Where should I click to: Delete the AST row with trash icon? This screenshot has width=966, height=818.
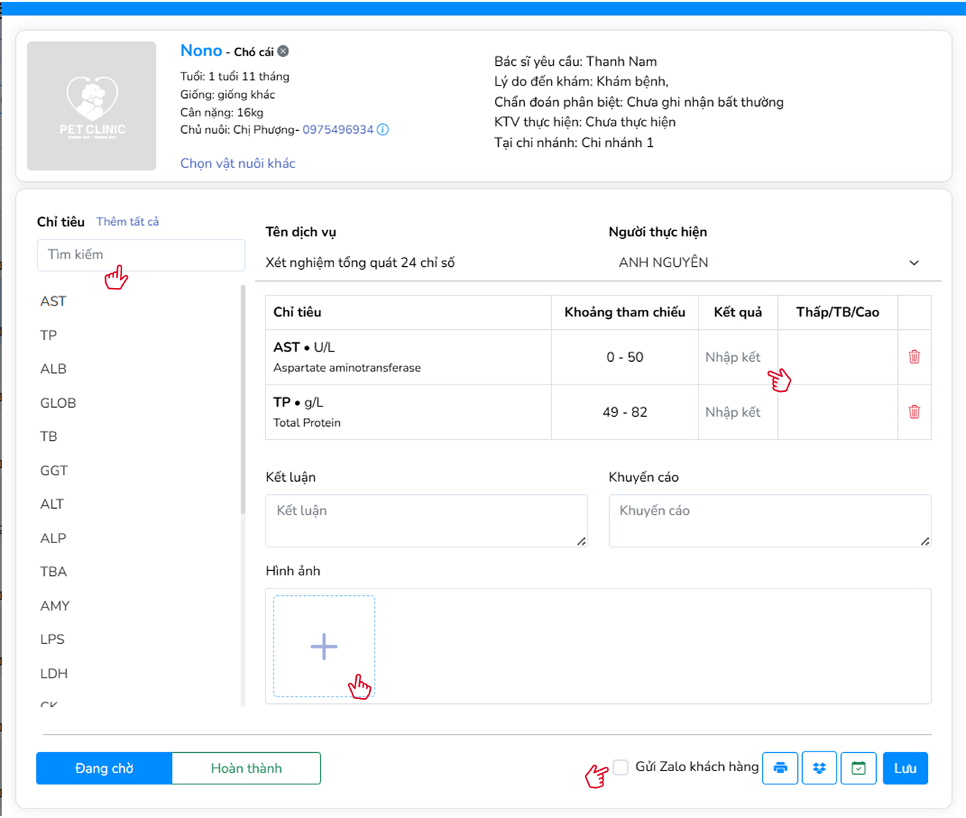pyautogui.click(x=914, y=357)
